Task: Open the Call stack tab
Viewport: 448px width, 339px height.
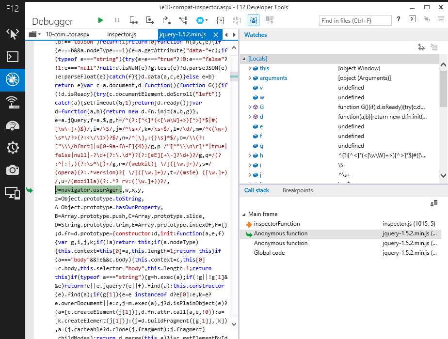Action: point(256,190)
